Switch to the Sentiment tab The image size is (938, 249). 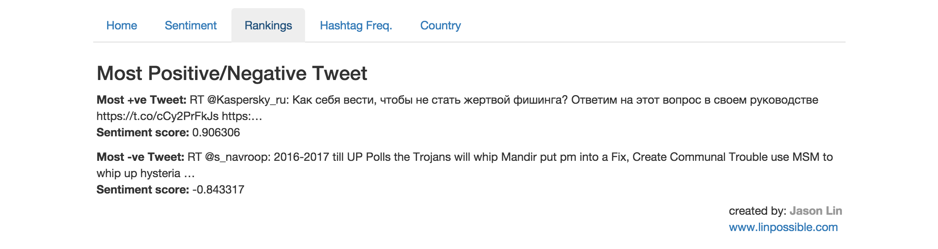click(x=191, y=26)
